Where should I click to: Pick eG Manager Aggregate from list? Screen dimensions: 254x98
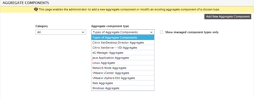[123, 53]
